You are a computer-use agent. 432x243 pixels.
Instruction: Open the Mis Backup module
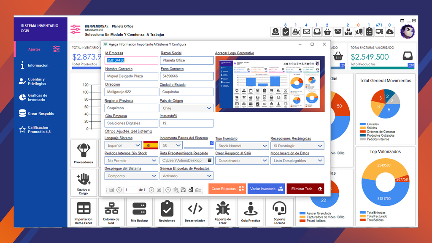click(139, 212)
